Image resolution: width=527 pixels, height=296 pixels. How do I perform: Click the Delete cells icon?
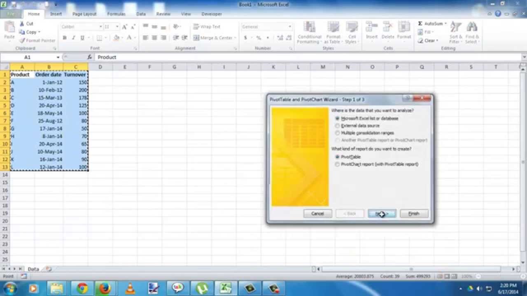[388, 27]
